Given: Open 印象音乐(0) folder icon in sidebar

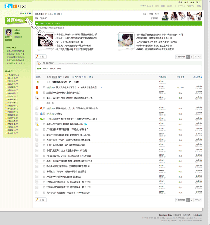Looking at the screenshot, I should pyautogui.click(x=6, y=99).
